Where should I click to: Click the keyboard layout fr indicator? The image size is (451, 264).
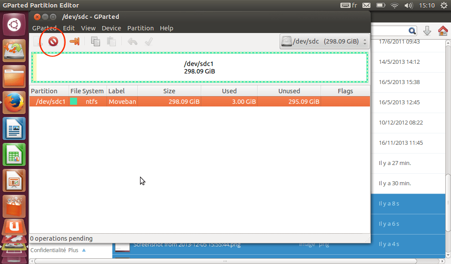pos(349,5)
